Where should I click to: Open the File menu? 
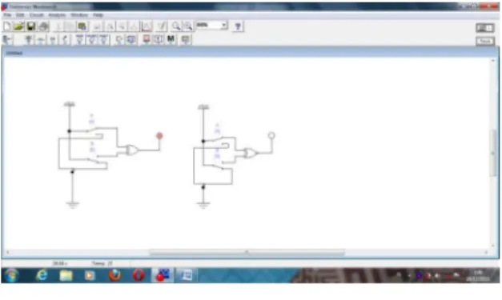point(7,15)
